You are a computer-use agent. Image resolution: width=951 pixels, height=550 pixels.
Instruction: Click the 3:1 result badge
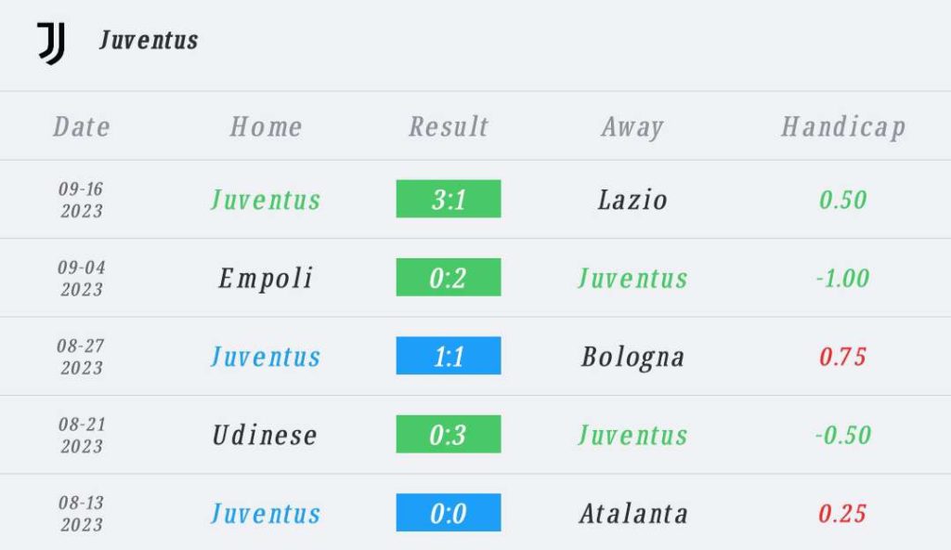click(x=449, y=199)
